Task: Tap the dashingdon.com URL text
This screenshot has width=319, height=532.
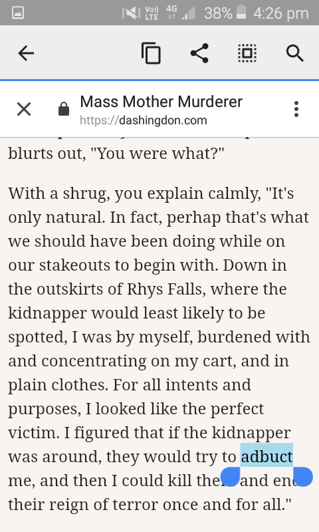Action: point(144,120)
